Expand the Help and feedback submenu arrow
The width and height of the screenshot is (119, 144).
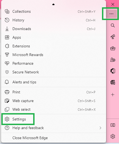[x=100, y=128]
